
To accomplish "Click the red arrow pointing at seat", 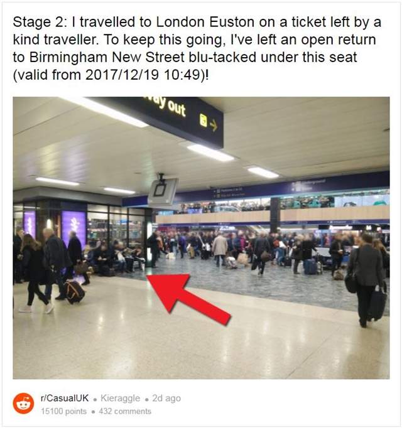I will click(x=188, y=299).
